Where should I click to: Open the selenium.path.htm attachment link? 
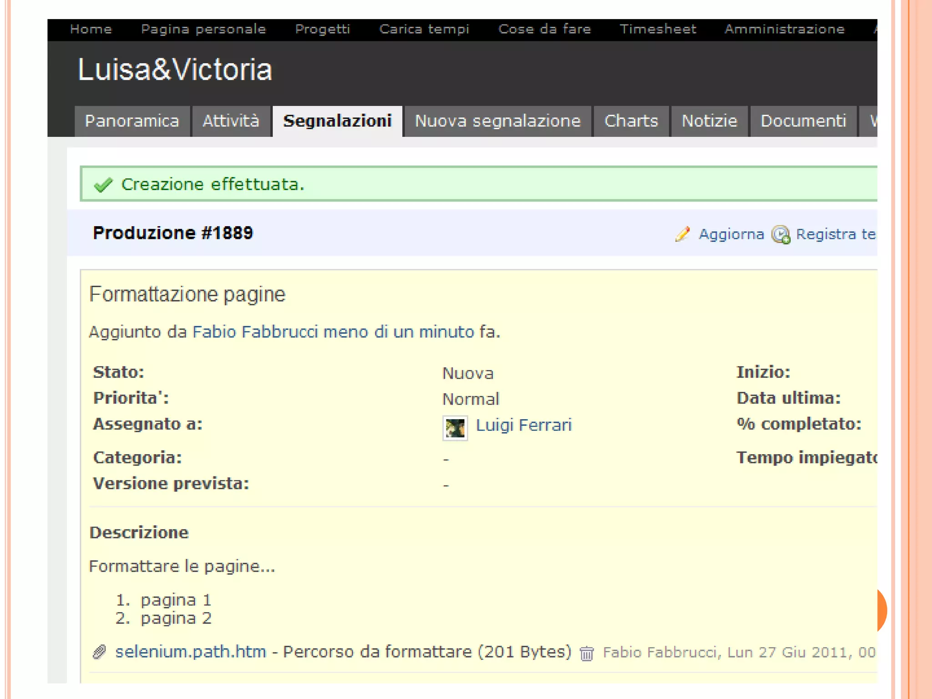pos(191,652)
